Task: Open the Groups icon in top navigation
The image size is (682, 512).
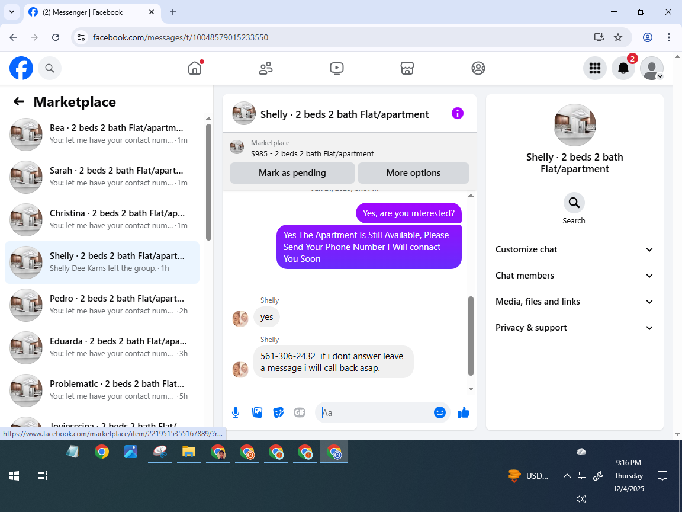Action: [x=478, y=68]
